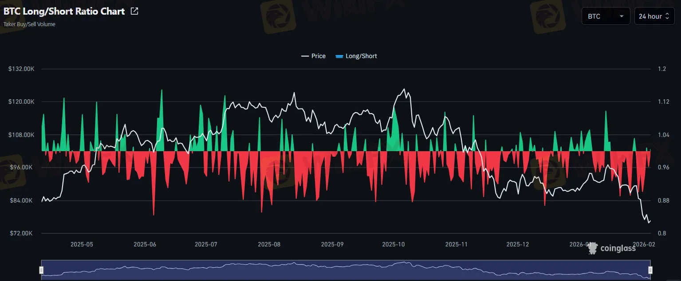
Task: Click the up-down chevron on the 24 hour selector
Action: (x=668, y=16)
